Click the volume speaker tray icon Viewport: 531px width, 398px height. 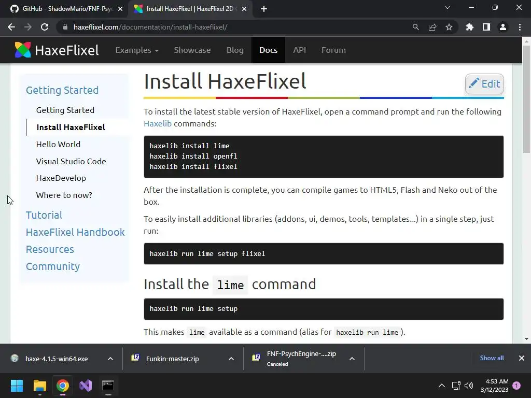coord(469,386)
